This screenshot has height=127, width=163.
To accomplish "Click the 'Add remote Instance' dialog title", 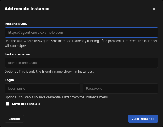I will point(27,9).
